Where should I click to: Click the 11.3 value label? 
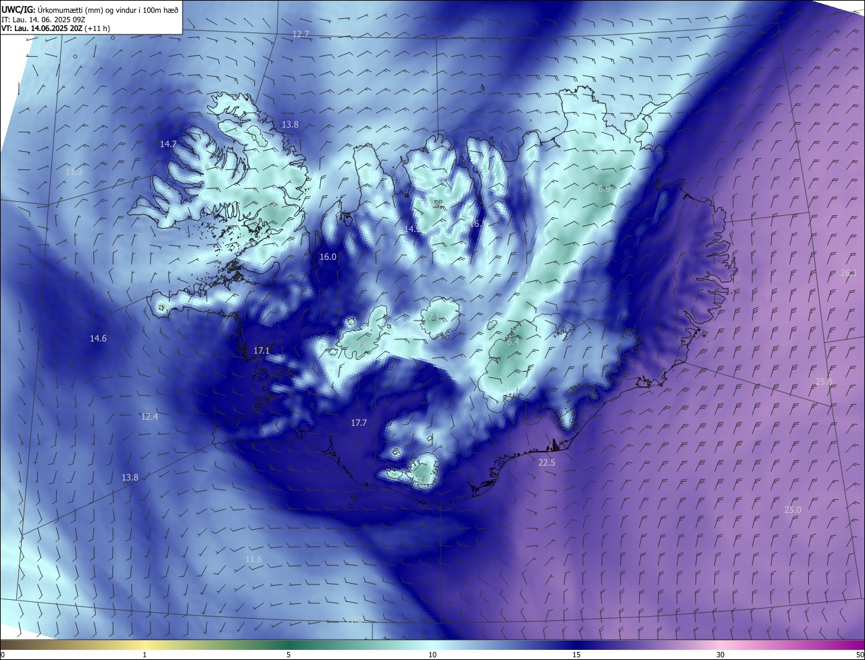[x=74, y=172]
